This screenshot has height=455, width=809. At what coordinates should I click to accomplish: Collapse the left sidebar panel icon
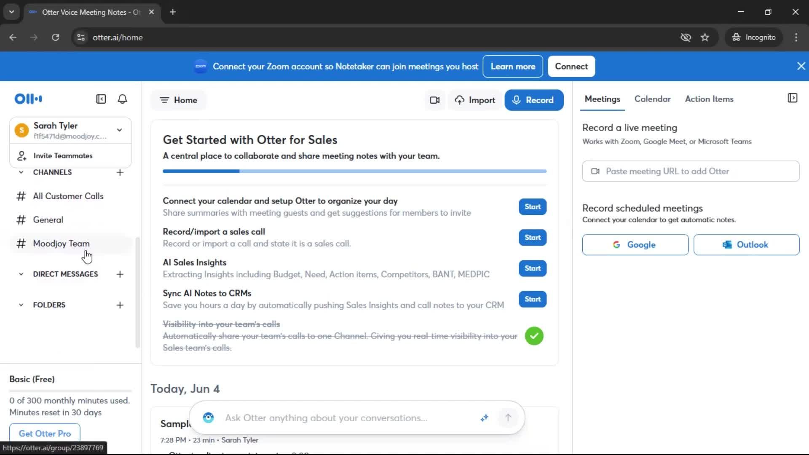[x=101, y=99]
